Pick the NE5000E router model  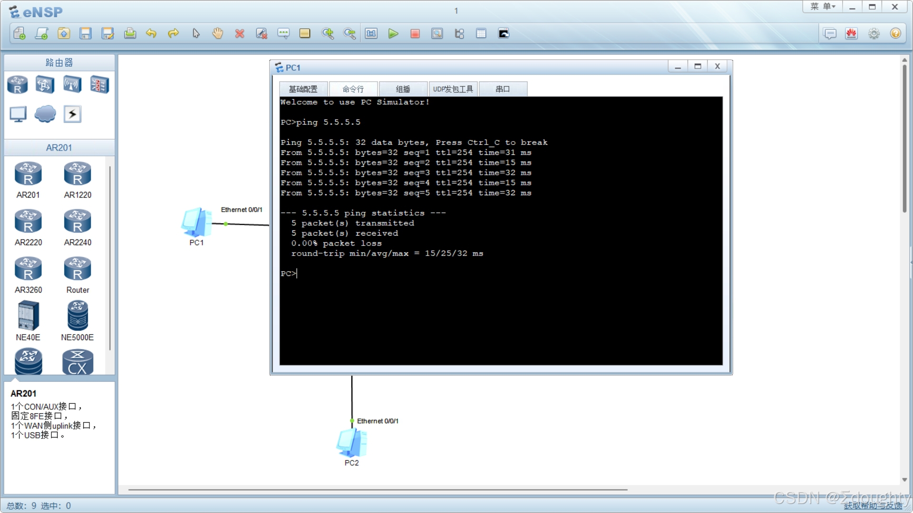78,322
